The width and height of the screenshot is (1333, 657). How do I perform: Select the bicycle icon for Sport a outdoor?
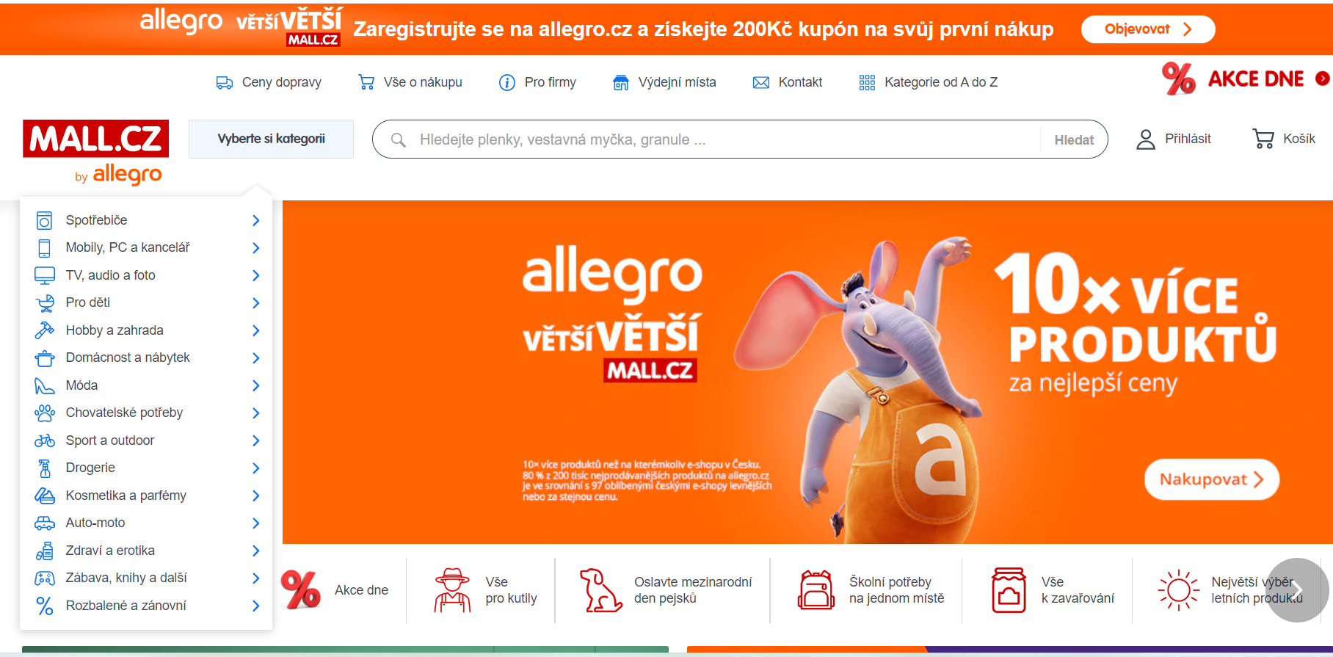pyautogui.click(x=45, y=440)
